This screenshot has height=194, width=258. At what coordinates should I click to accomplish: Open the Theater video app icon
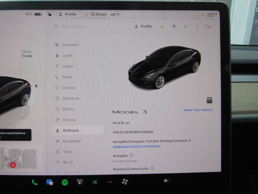pos(80,182)
